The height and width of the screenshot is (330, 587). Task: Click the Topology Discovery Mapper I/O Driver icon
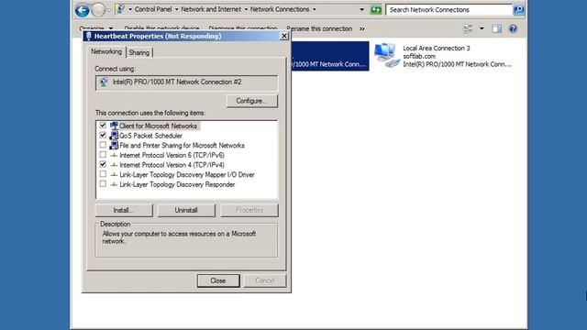pyautogui.click(x=114, y=174)
